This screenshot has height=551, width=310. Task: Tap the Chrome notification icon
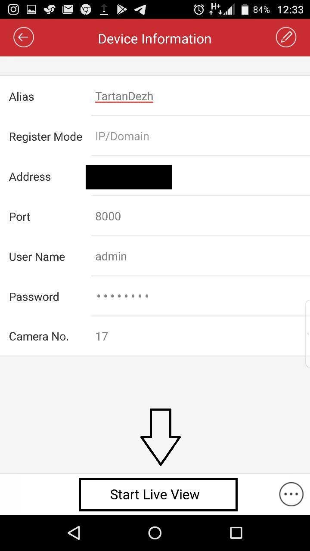86,9
